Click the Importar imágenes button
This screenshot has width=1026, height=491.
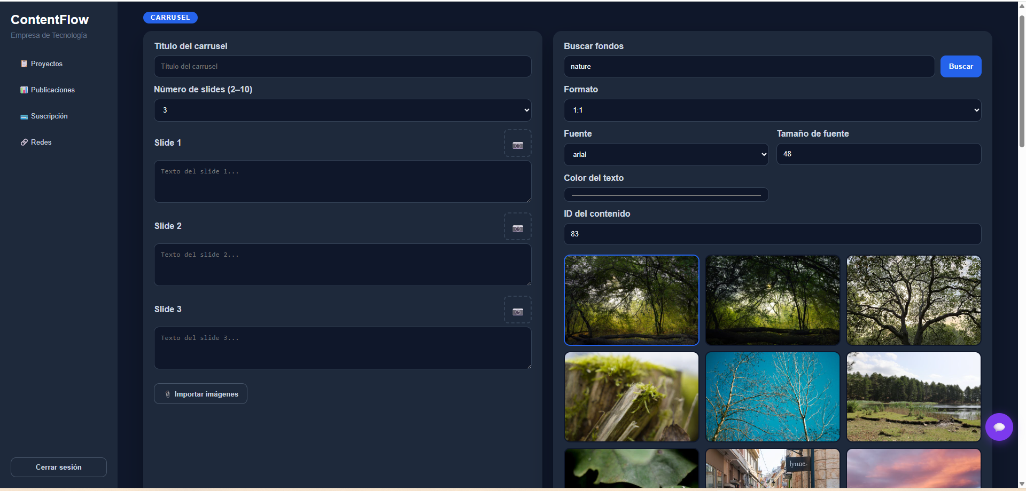coord(200,394)
